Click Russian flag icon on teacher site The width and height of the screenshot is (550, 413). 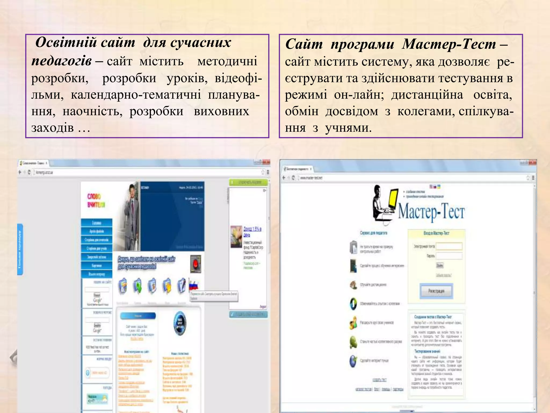coord(193,285)
